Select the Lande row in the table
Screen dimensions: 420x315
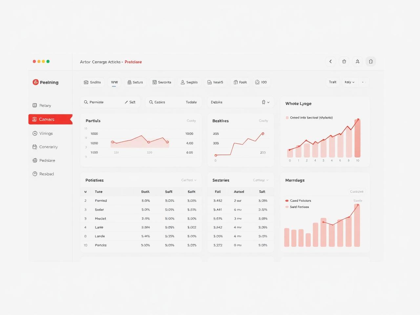141,236
